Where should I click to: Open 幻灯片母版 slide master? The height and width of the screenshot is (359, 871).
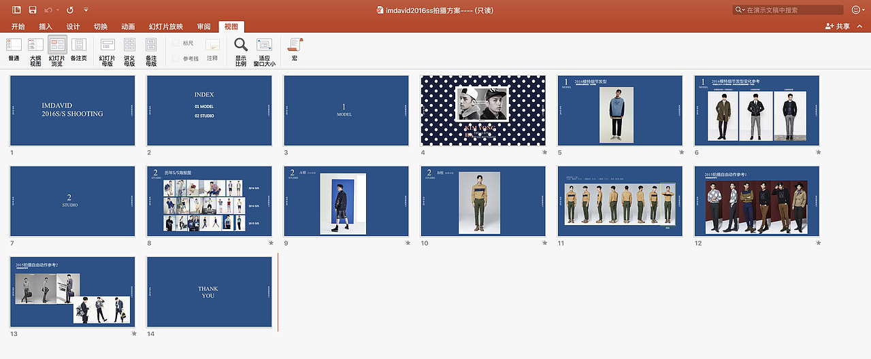point(108,52)
